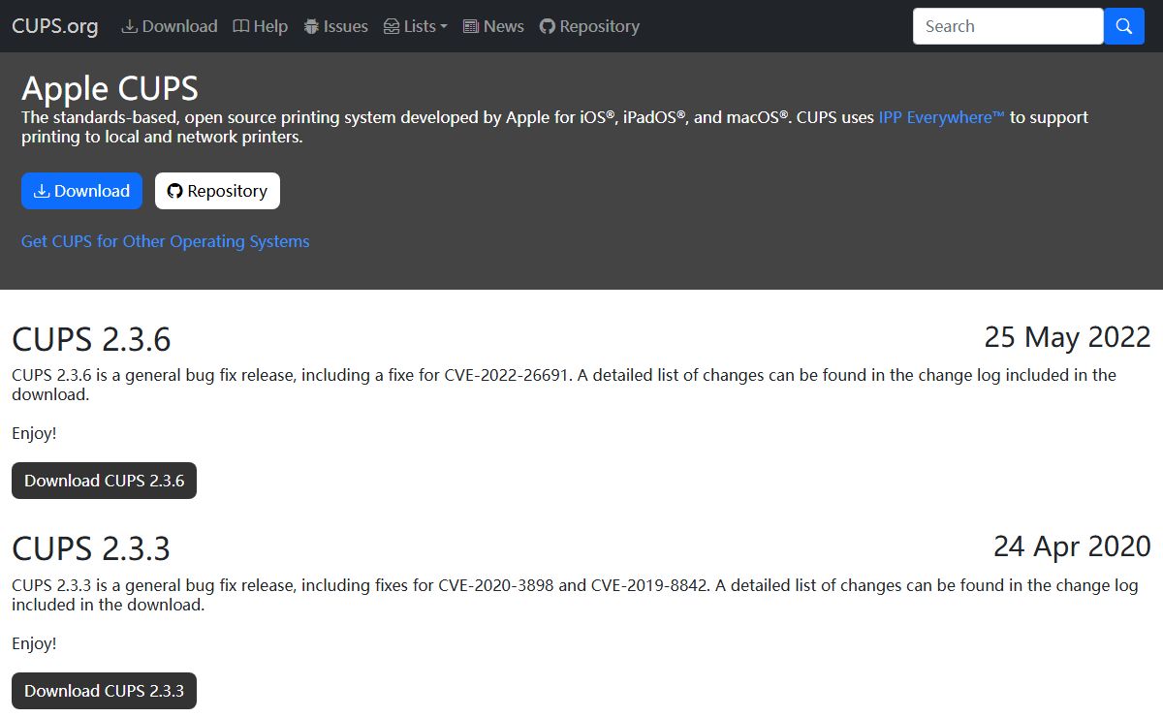Open the Download menu item text

coord(179,26)
